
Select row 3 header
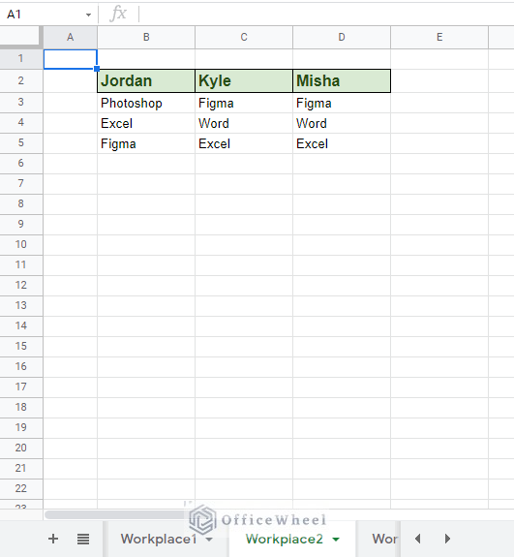(x=21, y=103)
